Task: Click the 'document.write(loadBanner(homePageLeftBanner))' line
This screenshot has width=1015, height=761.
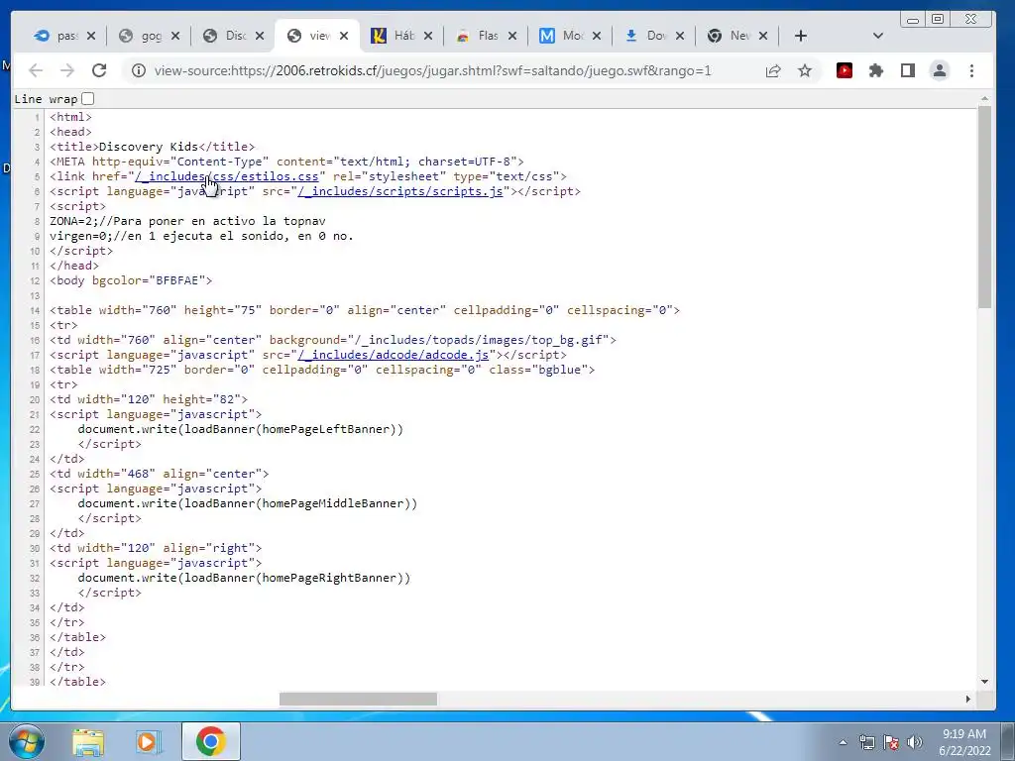Action: click(x=240, y=429)
